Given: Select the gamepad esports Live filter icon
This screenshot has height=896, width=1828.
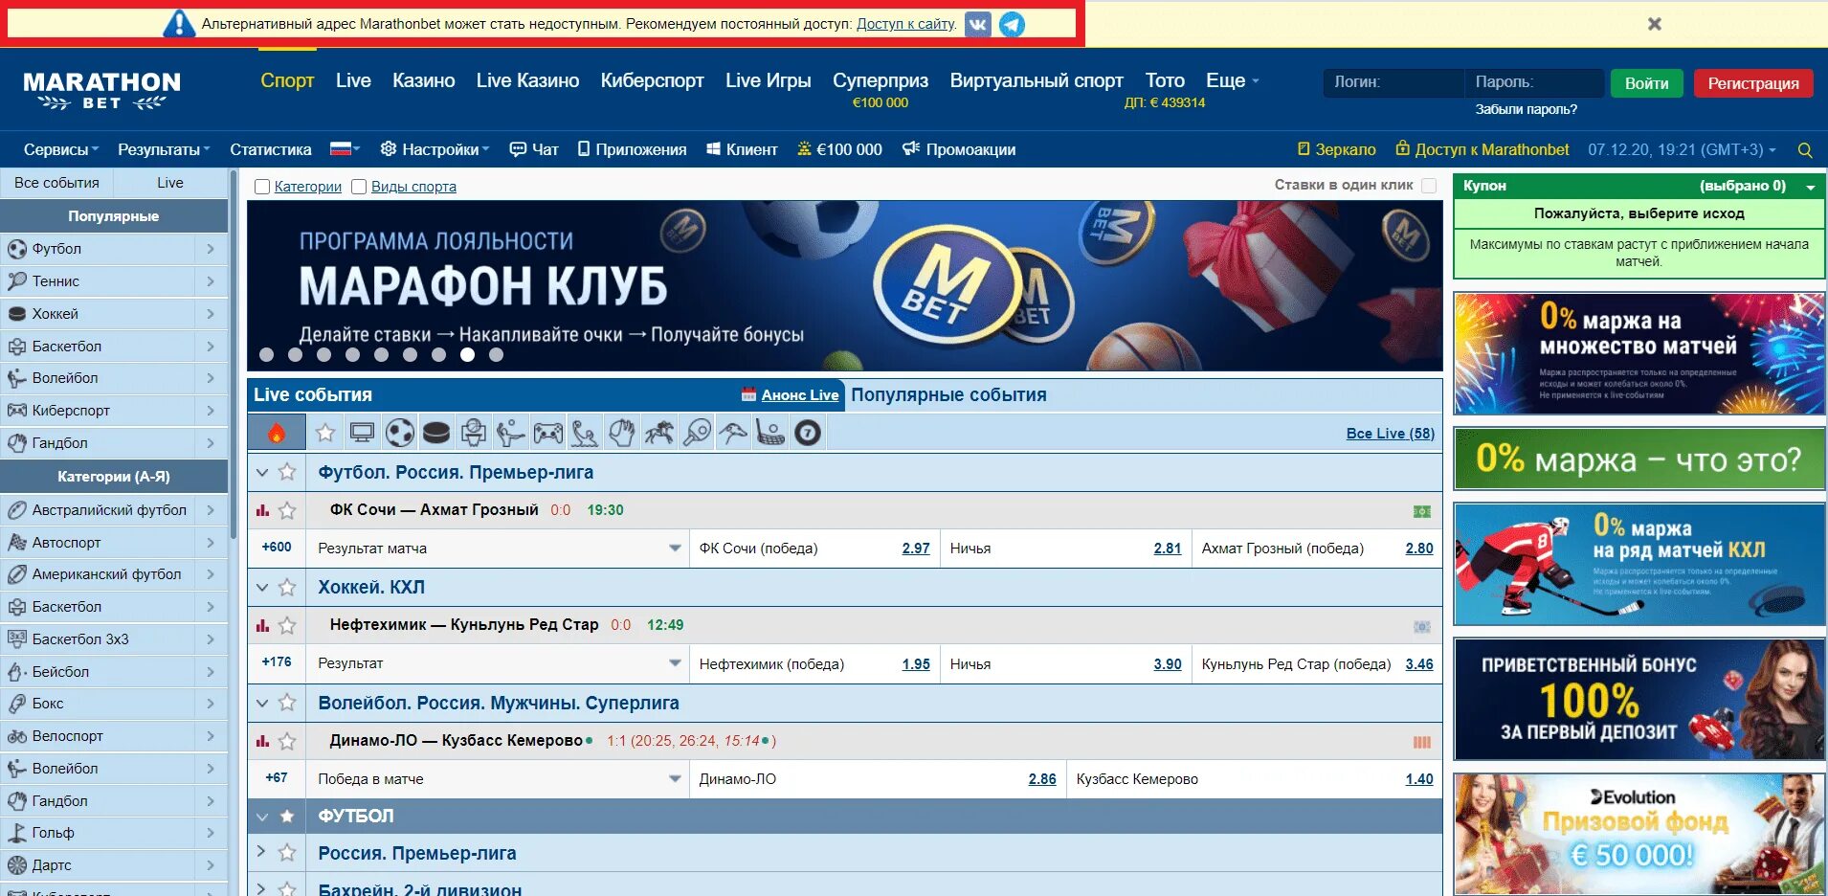Looking at the screenshot, I should point(547,433).
